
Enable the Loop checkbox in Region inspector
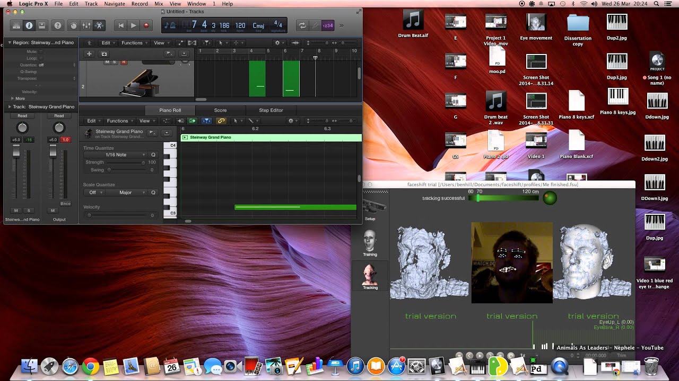[41, 58]
